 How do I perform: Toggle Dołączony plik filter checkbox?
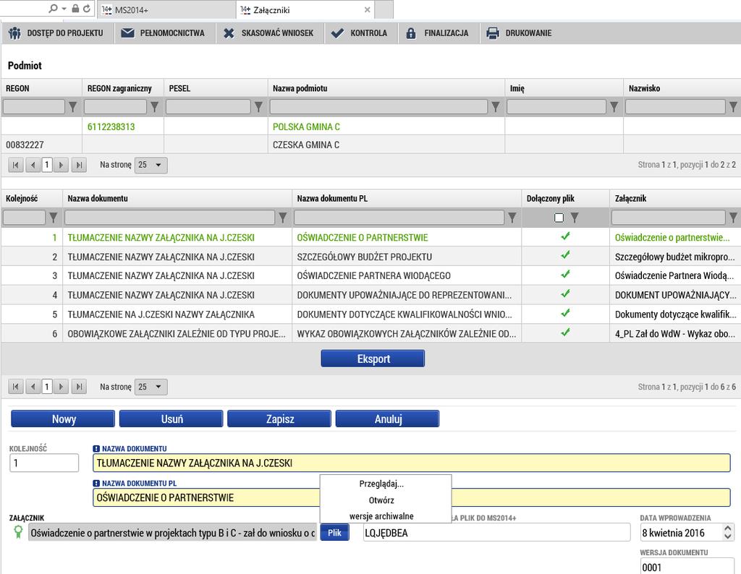(559, 218)
